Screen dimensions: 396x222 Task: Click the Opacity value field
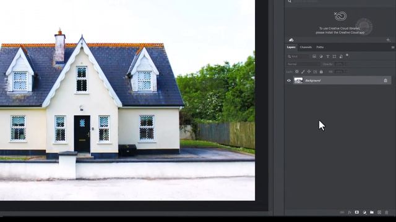[x=340, y=64]
